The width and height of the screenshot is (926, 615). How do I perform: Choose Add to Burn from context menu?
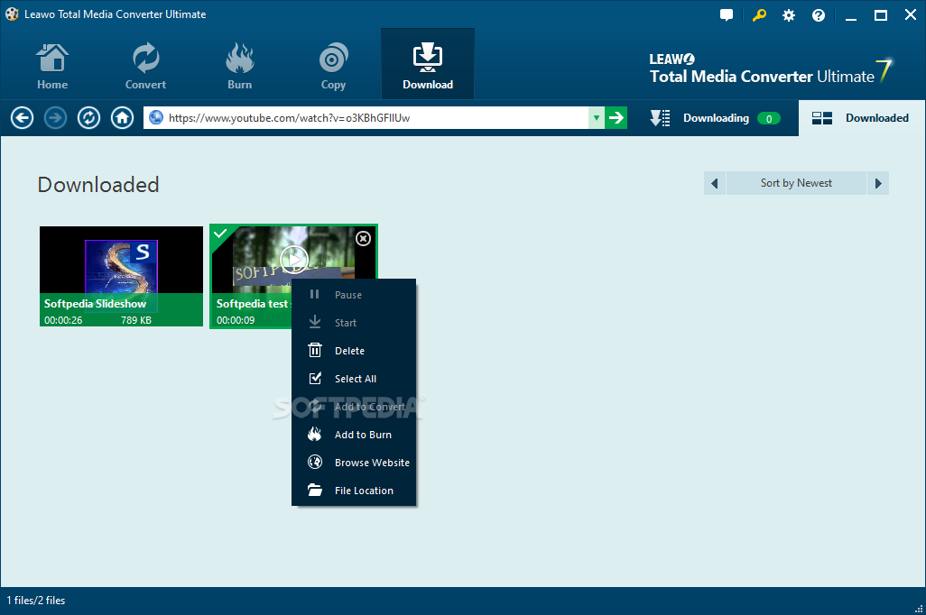tap(354, 435)
